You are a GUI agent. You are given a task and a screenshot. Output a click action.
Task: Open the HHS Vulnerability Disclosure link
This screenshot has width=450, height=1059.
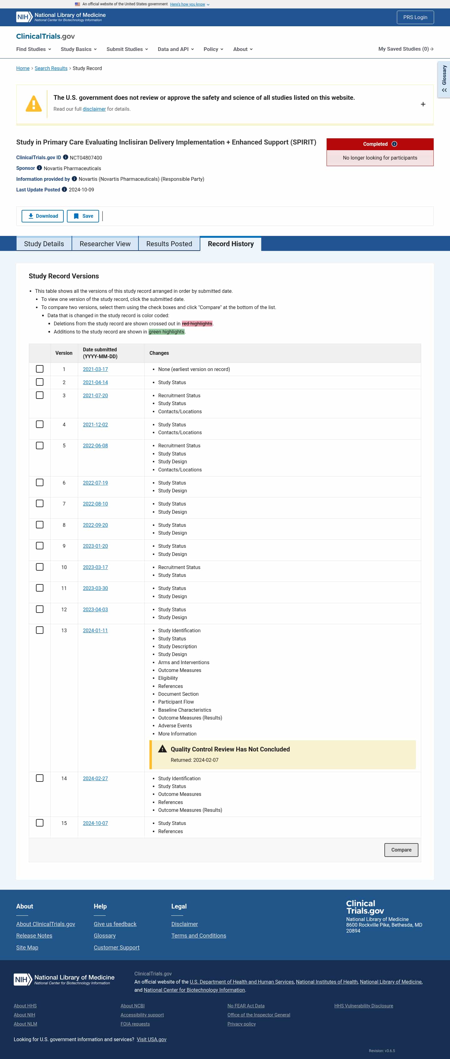(x=363, y=1006)
